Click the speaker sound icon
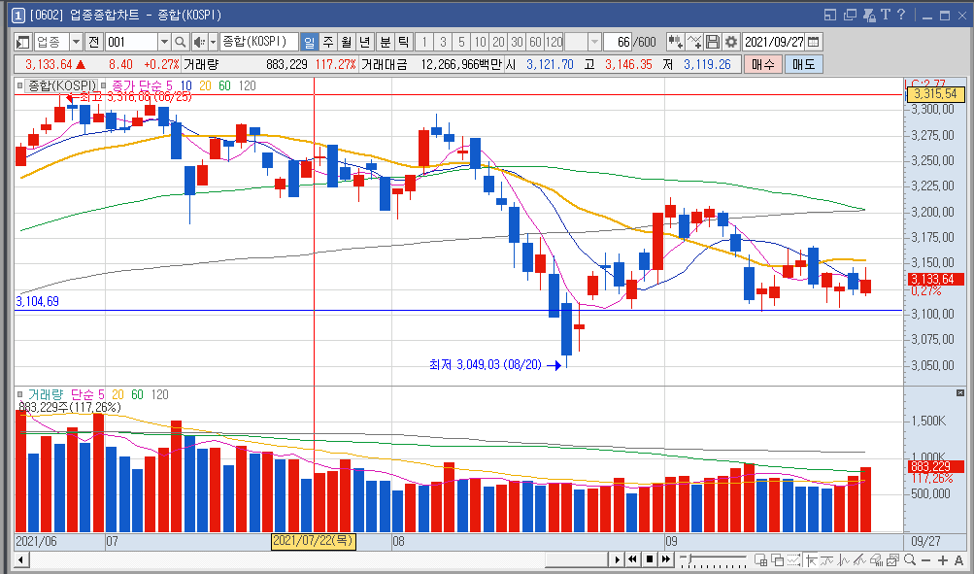974x574 pixels. pyautogui.click(x=199, y=42)
